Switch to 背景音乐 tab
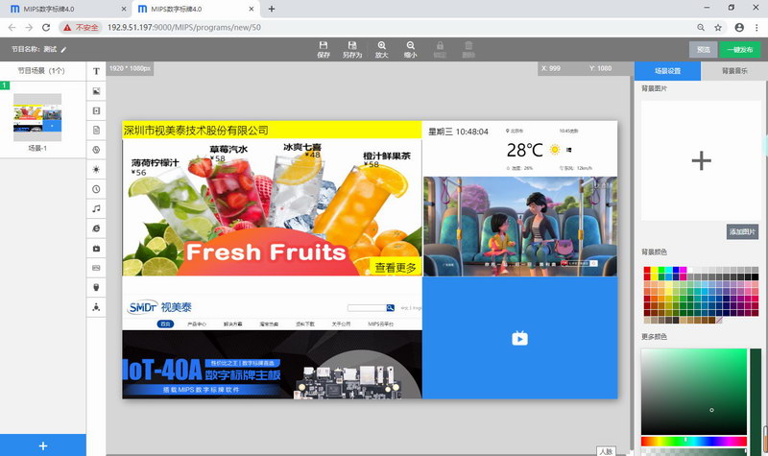 734,71
